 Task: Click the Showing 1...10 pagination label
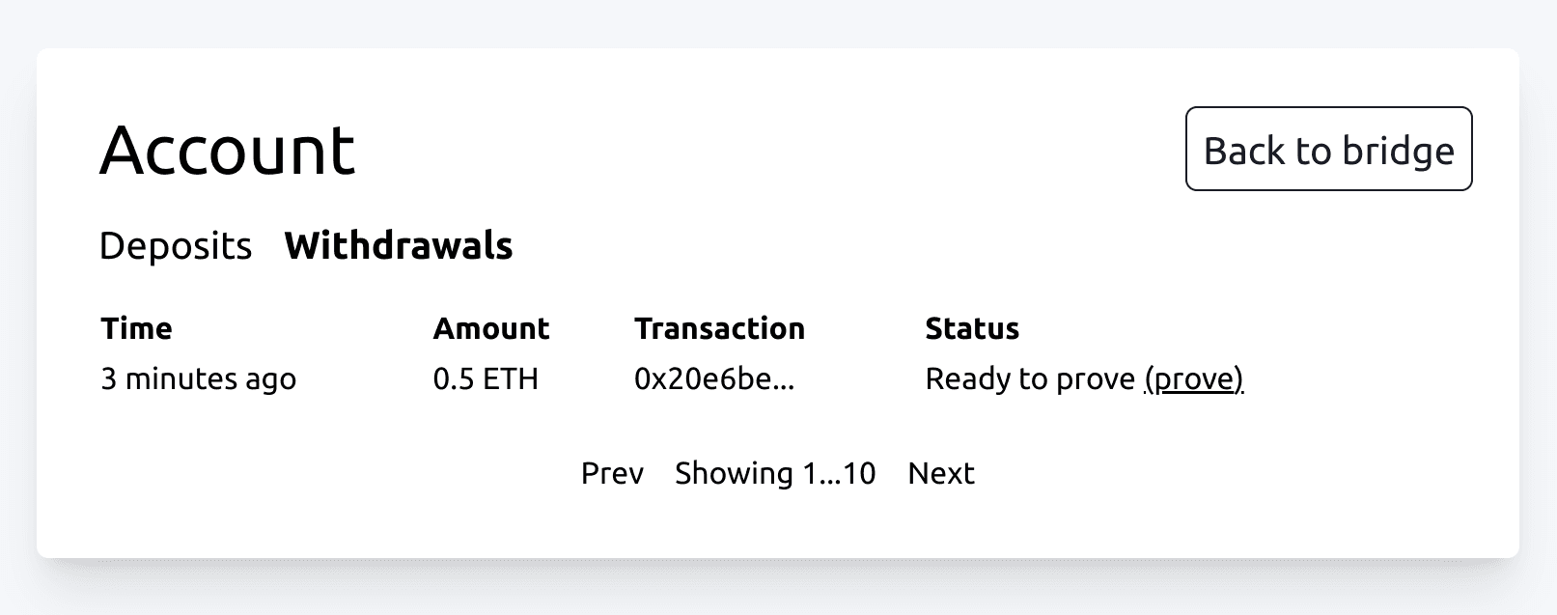coord(775,473)
